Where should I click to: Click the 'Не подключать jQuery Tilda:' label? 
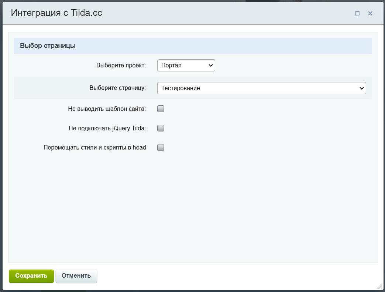tap(107, 128)
